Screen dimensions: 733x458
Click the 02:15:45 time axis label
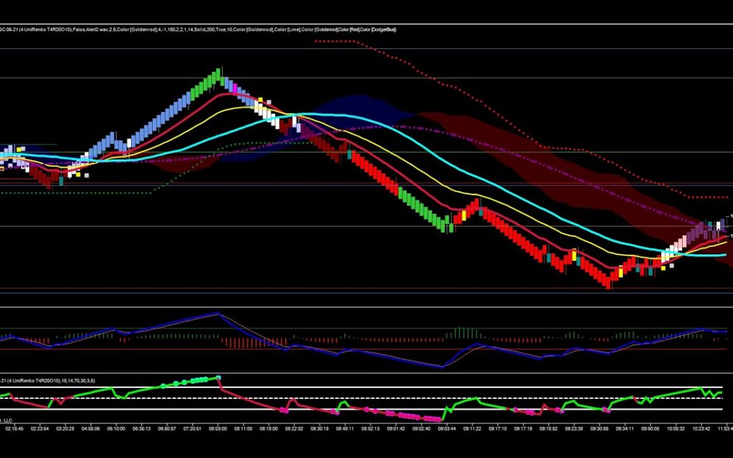click(14, 429)
